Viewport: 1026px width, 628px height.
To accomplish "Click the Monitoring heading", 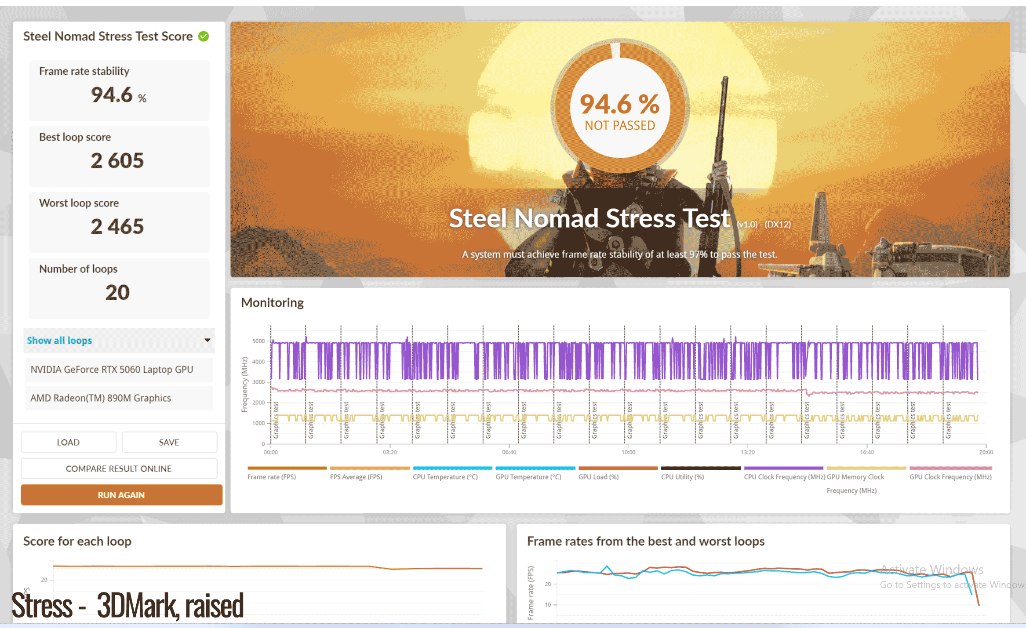I will point(272,302).
